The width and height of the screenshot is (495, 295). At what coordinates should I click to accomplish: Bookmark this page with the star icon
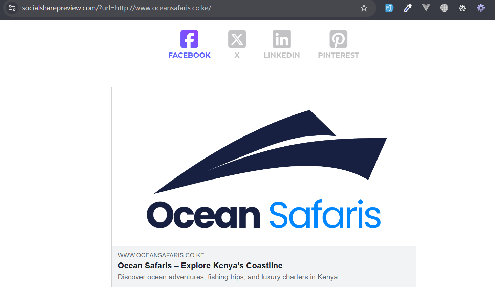click(364, 8)
